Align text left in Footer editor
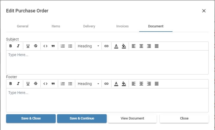This screenshot has width=215, height=130. coord(134,84)
